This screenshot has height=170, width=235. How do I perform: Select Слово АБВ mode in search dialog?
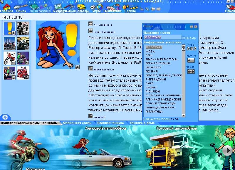click(x=191, y=48)
